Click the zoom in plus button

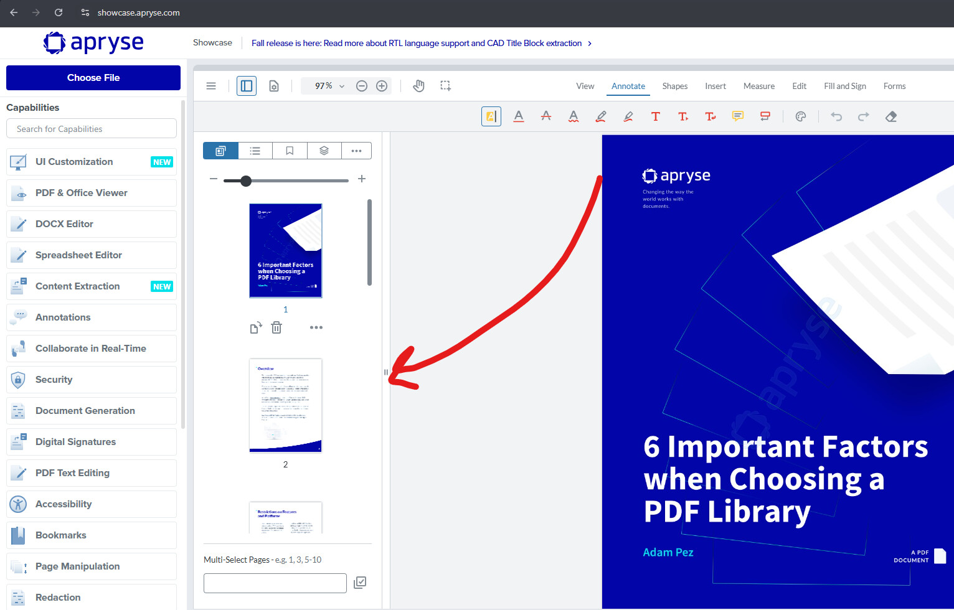[382, 86]
